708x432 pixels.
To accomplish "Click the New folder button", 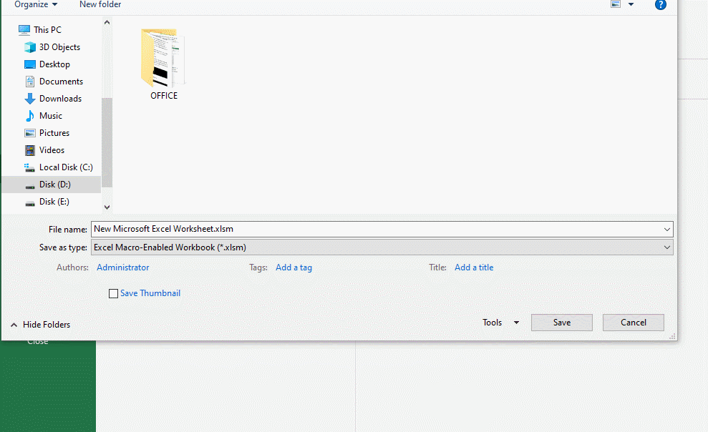I will [100, 4].
